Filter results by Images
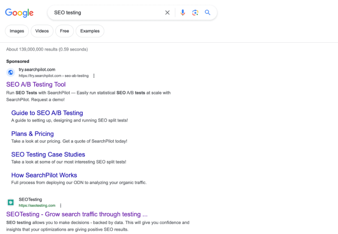 point(17,31)
